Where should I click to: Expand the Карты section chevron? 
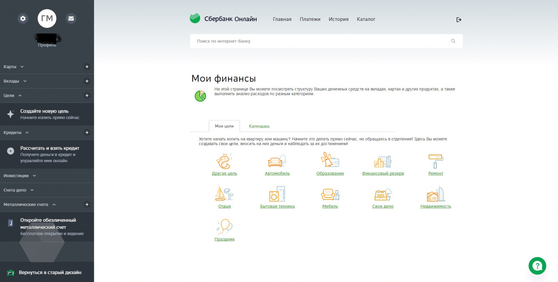(x=22, y=67)
